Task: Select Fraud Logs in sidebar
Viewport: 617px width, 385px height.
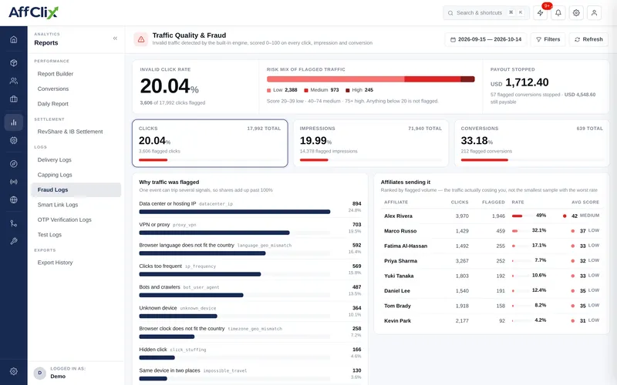Action: (76, 189)
